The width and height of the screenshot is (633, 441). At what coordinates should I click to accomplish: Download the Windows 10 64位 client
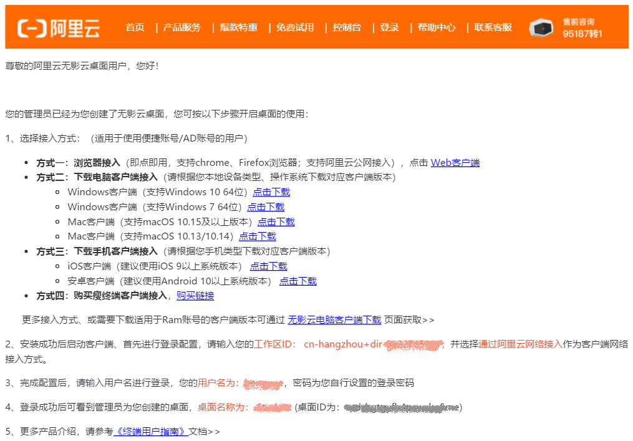tap(271, 192)
